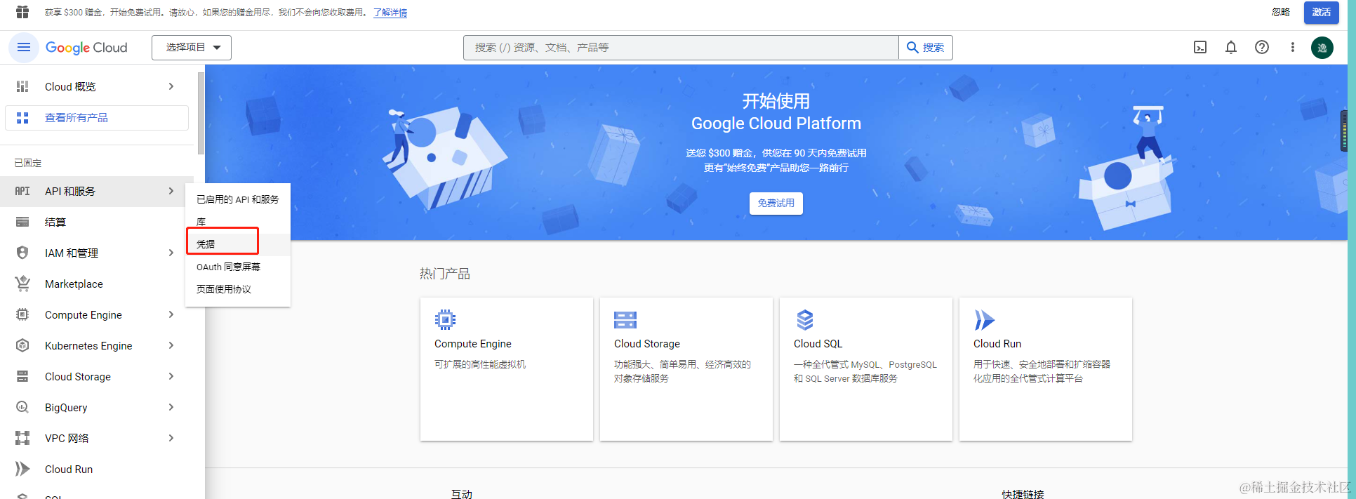Viewport: 1356px width, 499px height.
Task: Click the Cloud Run card arrow icon
Action: pos(984,320)
